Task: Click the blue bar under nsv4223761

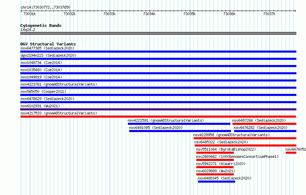Action: tap(158, 88)
